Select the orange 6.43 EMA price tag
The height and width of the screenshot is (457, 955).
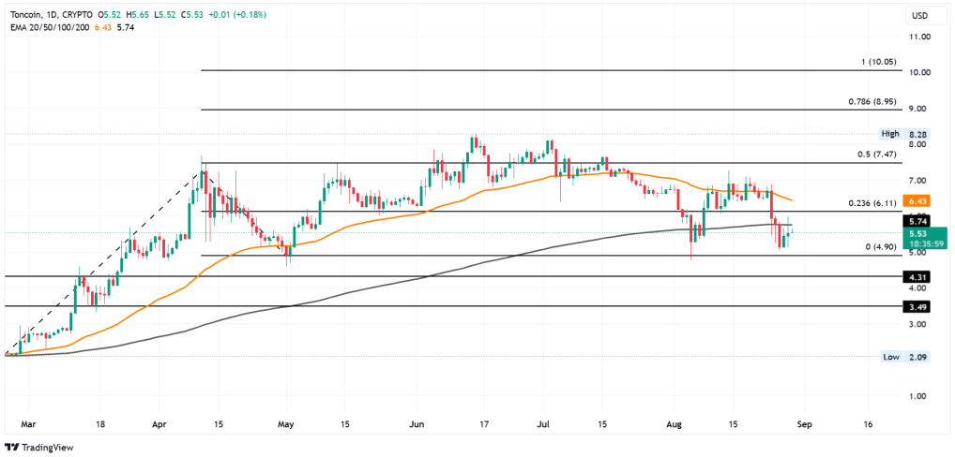[x=916, y=200]
